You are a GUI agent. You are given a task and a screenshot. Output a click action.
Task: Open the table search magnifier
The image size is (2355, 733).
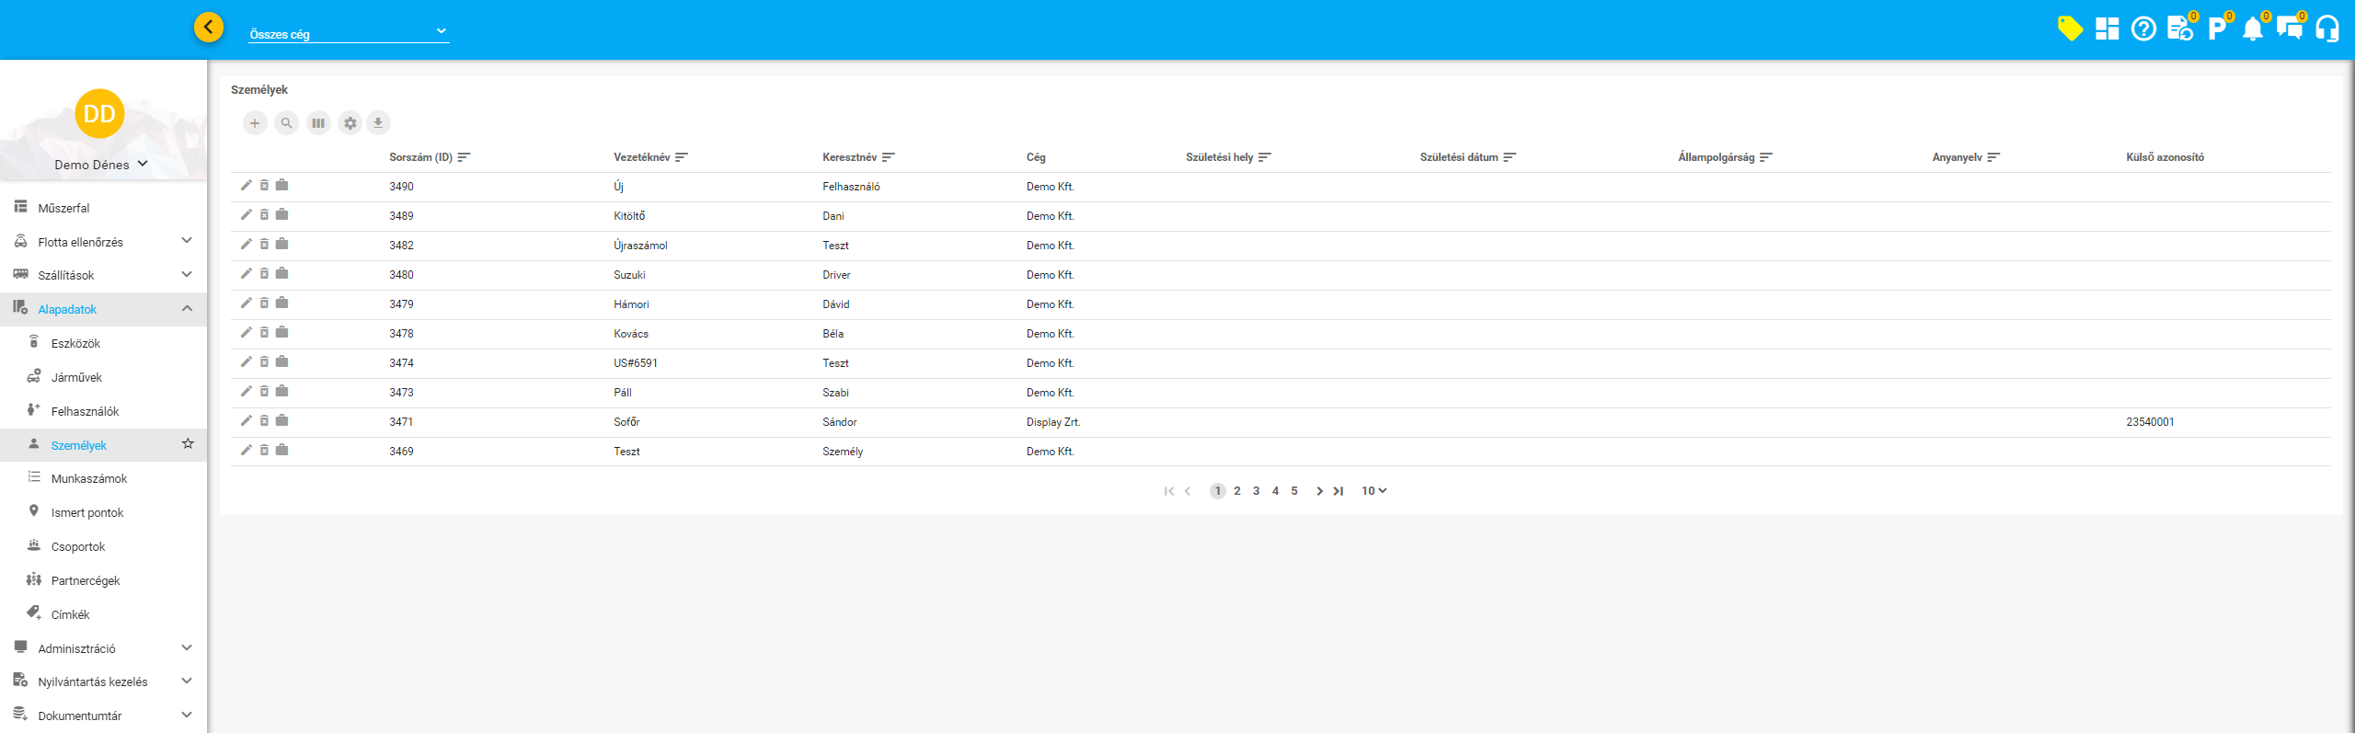tap(287, 123)
